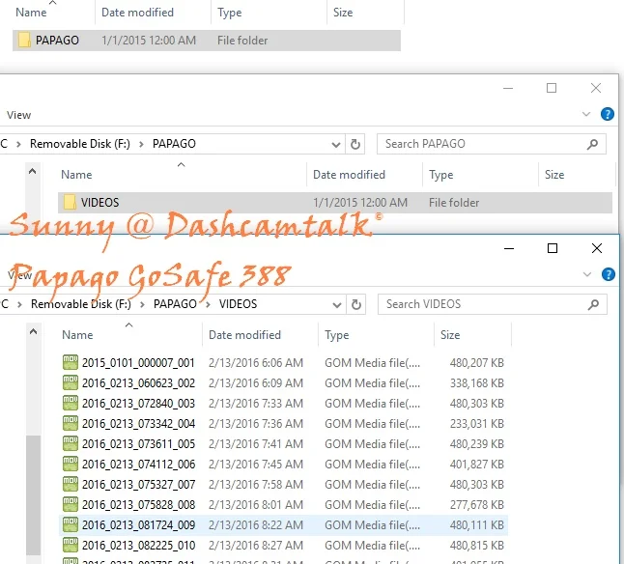Click PAPAGO breadcrumb in VIDEOS window
Viewport: 624px width, 564px height.
click(175, 304)
